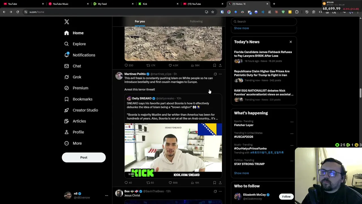Open Martinez Politix profile avatar
Viewport: 362px width, 204px height.
tap(119, 76)
